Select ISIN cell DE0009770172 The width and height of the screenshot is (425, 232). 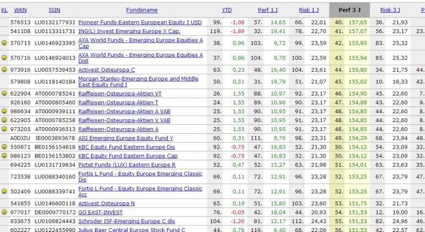(55, 213)
